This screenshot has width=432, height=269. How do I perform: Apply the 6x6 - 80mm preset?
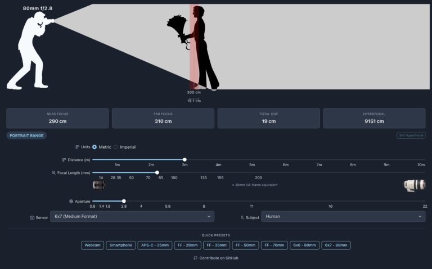[x=304, y=245]
